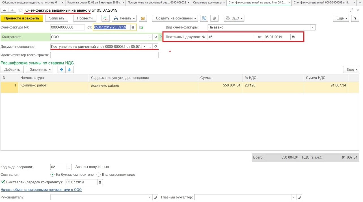Click the forward navigation arrow
The height and width of the screenshot is (202, 363).
(12, 10)
